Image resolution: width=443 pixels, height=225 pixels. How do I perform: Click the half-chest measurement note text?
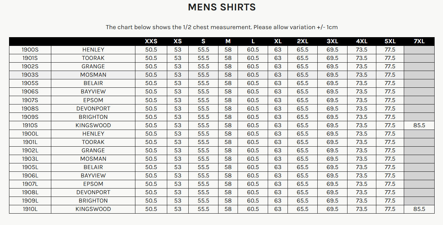tap(221, 27)
